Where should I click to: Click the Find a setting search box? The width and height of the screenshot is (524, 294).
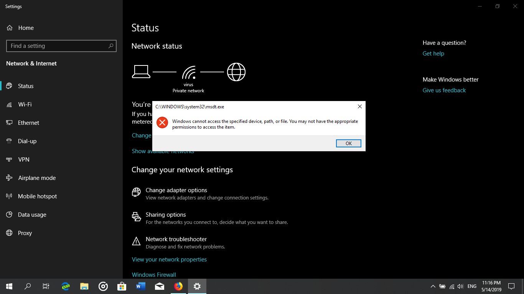(x=61, y=46)
